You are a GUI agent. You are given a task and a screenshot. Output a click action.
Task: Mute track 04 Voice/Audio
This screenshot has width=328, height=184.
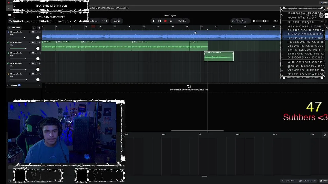(33, 63)
